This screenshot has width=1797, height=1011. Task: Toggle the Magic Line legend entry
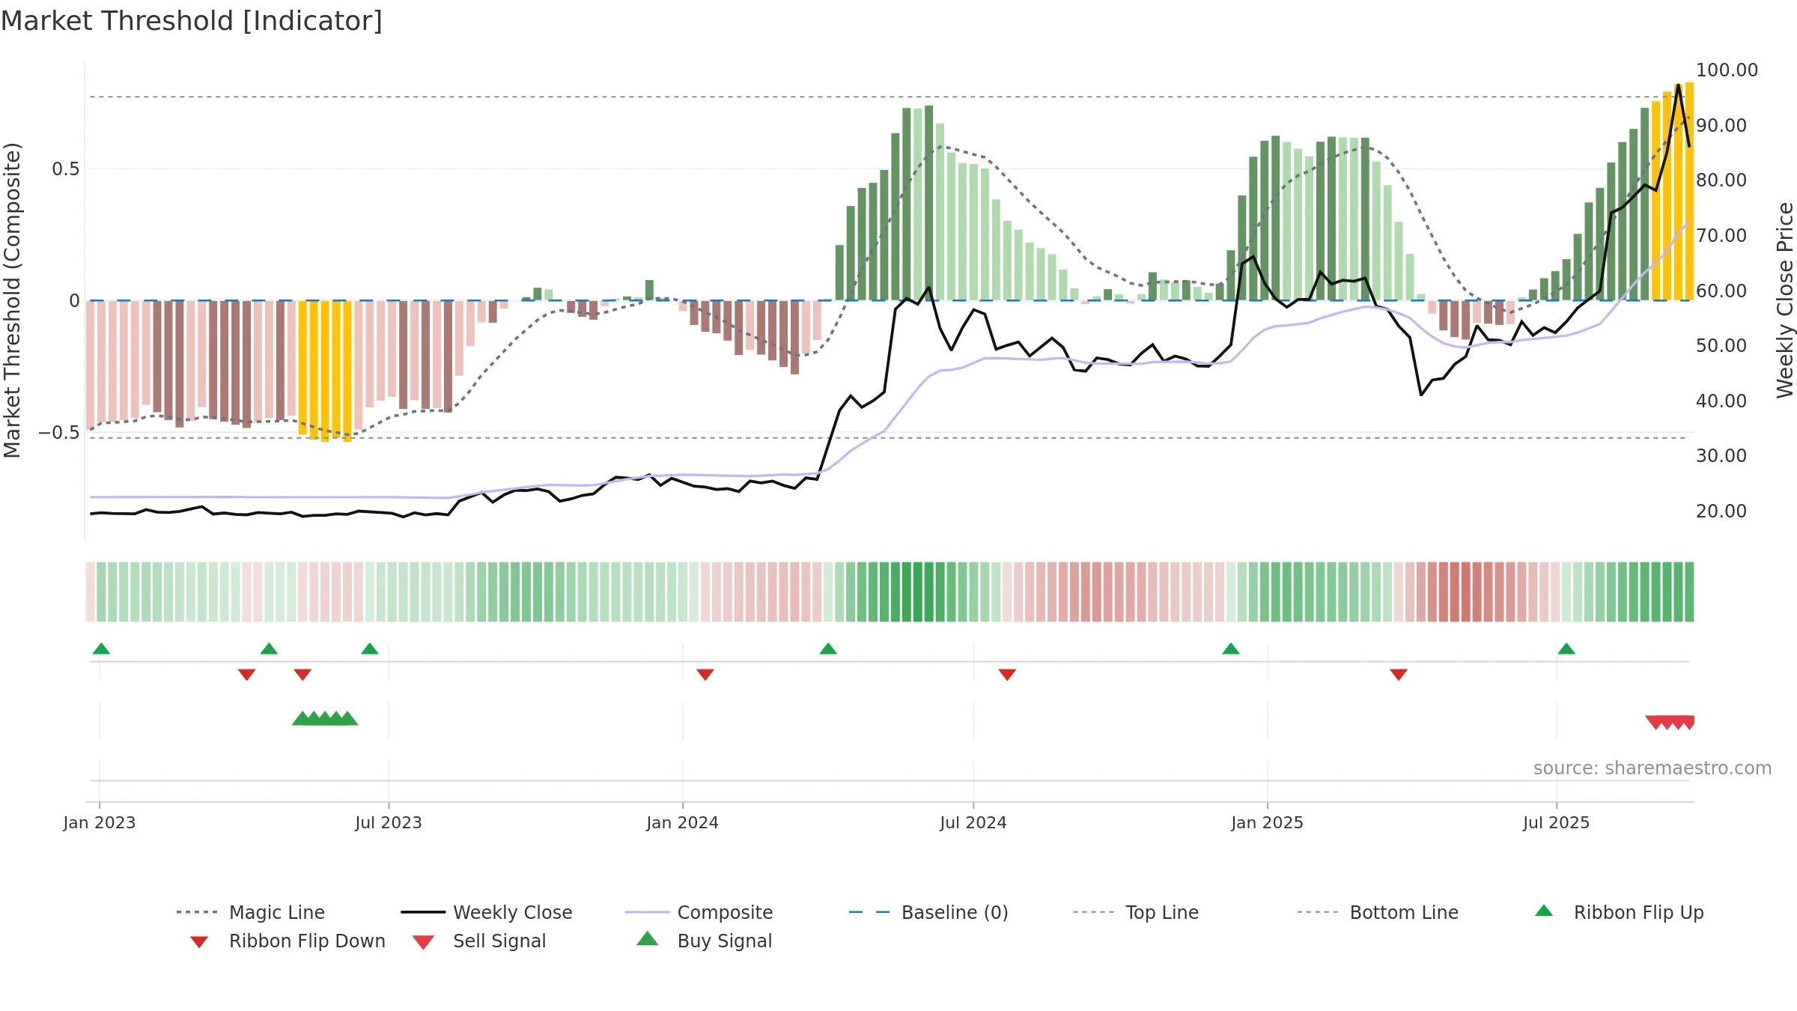tap(251, 912)
